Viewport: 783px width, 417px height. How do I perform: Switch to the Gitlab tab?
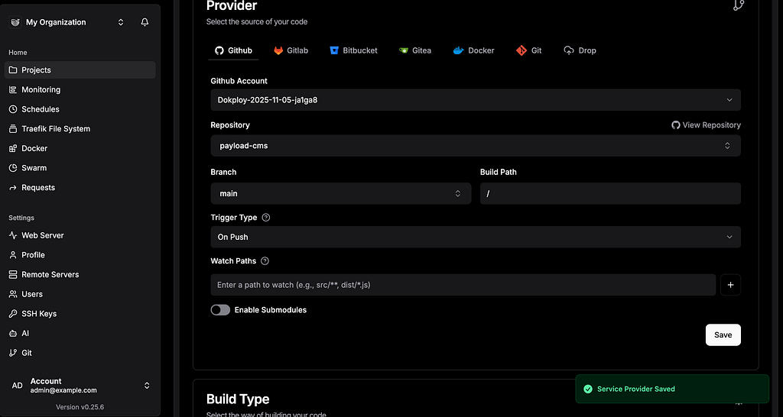click(291, 50)
